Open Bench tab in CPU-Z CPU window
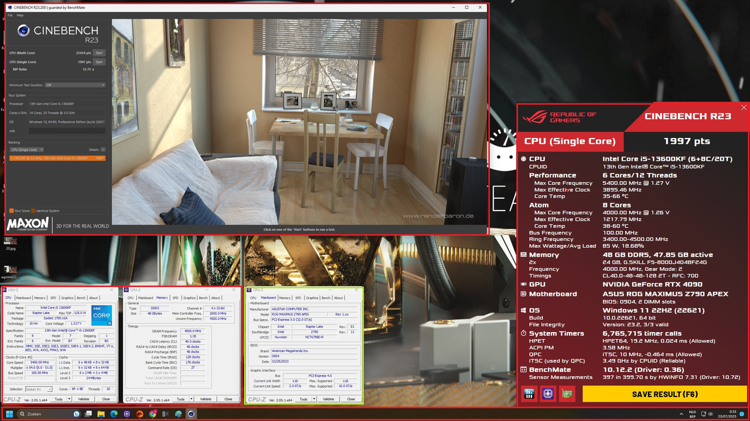Screen dimensions: 750x421 (81, 298)
